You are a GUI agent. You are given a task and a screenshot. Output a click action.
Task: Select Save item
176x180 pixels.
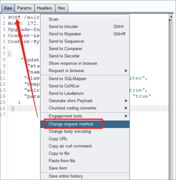click(x=85, y=168)
